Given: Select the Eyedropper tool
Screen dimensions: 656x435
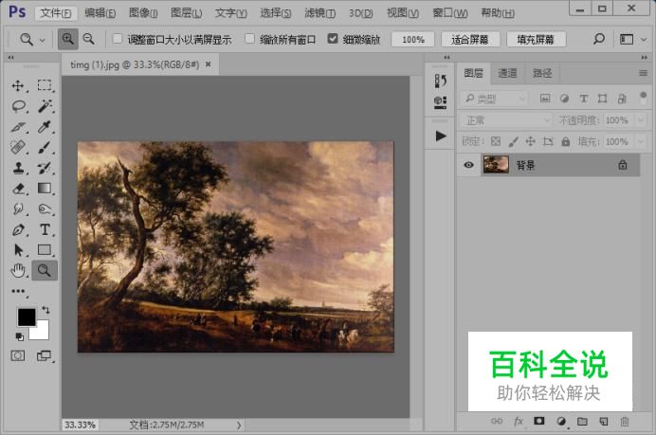Looking at the screenshot, I should pos(45,127).
